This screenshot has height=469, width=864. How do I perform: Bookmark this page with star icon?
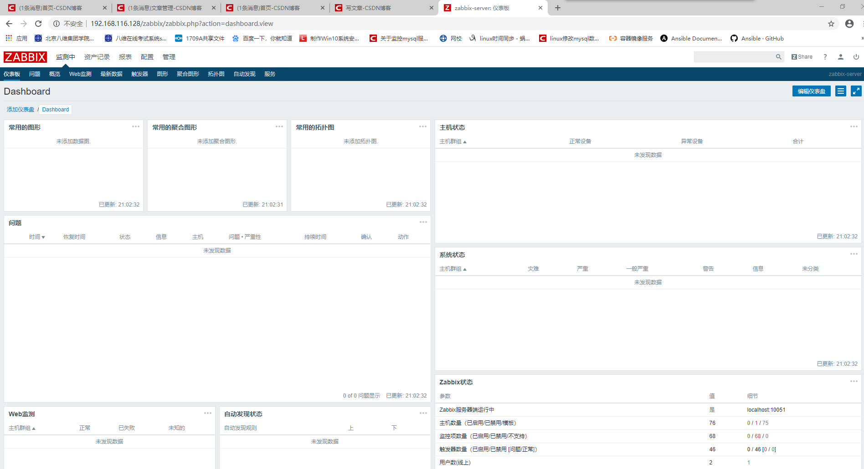(x=831, y=24)
